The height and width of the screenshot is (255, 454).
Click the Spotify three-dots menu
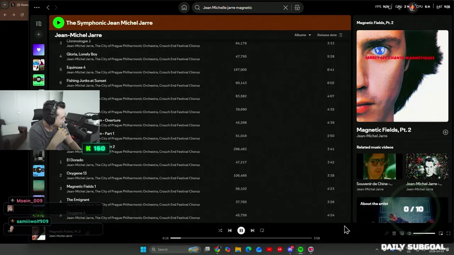point(37,7)
